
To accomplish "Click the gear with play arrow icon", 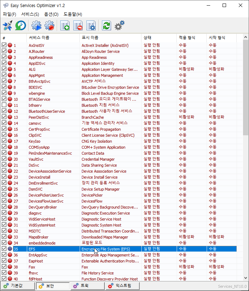I will click(36, 25).
